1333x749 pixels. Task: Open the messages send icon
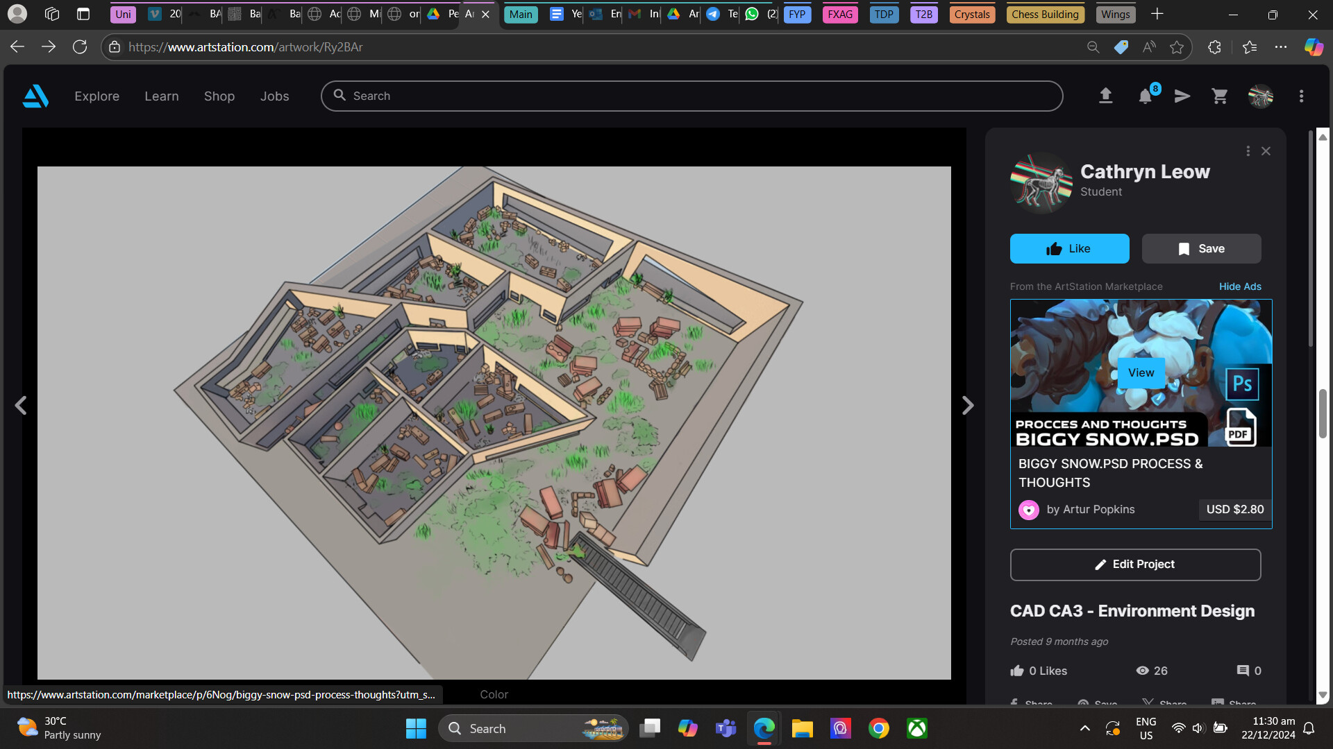1182,96
